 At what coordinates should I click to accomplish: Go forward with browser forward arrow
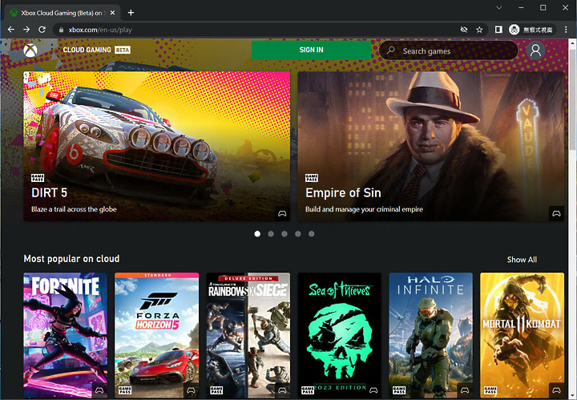pos(26,30)
